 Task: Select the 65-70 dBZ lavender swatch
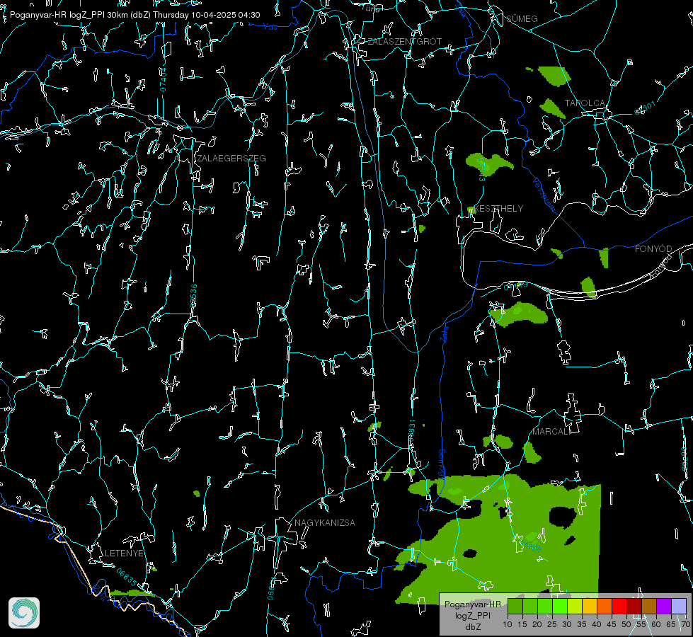(x=678, y=607)
